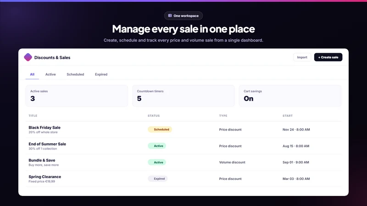367x206 pixels.
Task: Click the Aug 15 · 8:00 AM start
Action: (296, 146)
